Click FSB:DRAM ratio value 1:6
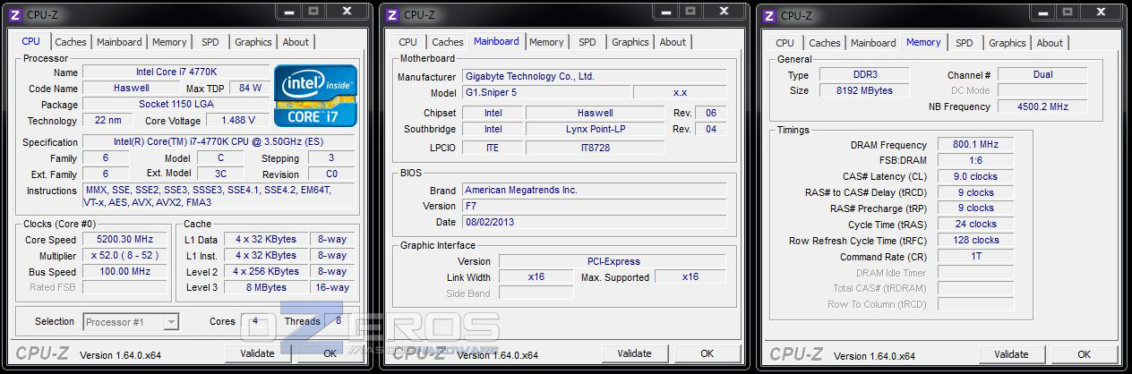 (976, 161)
